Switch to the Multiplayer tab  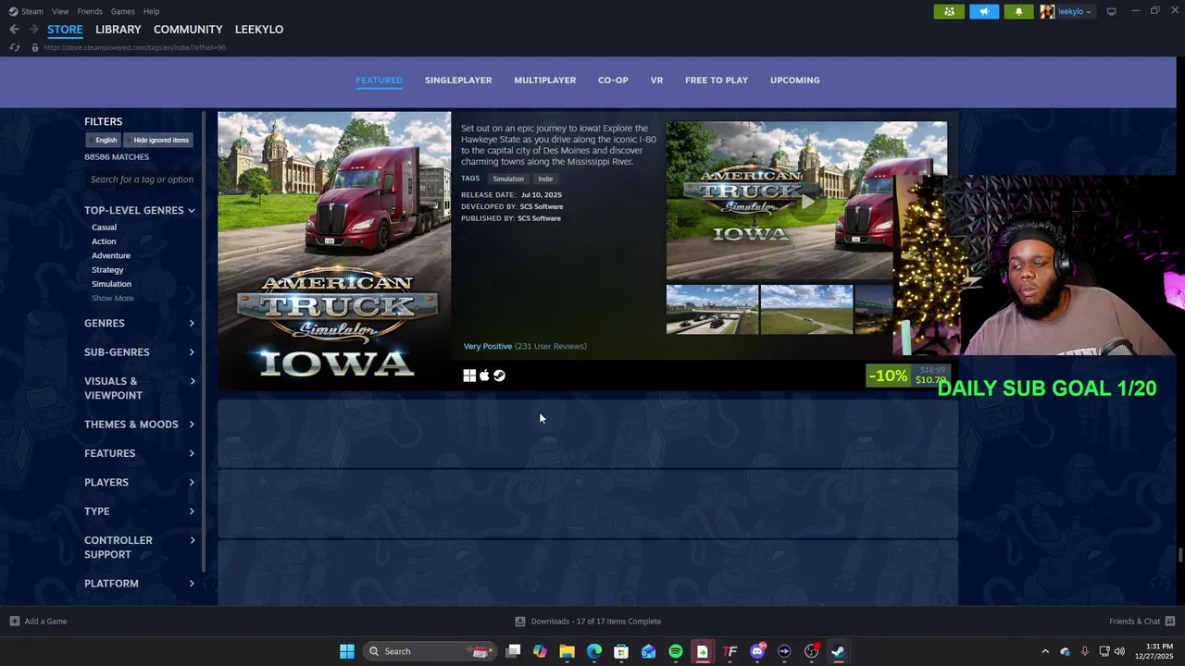pos(544,80)
